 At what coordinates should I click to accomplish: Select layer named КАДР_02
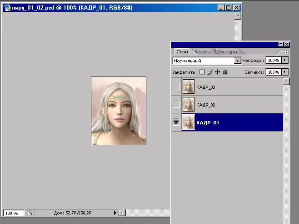(206, 105)
